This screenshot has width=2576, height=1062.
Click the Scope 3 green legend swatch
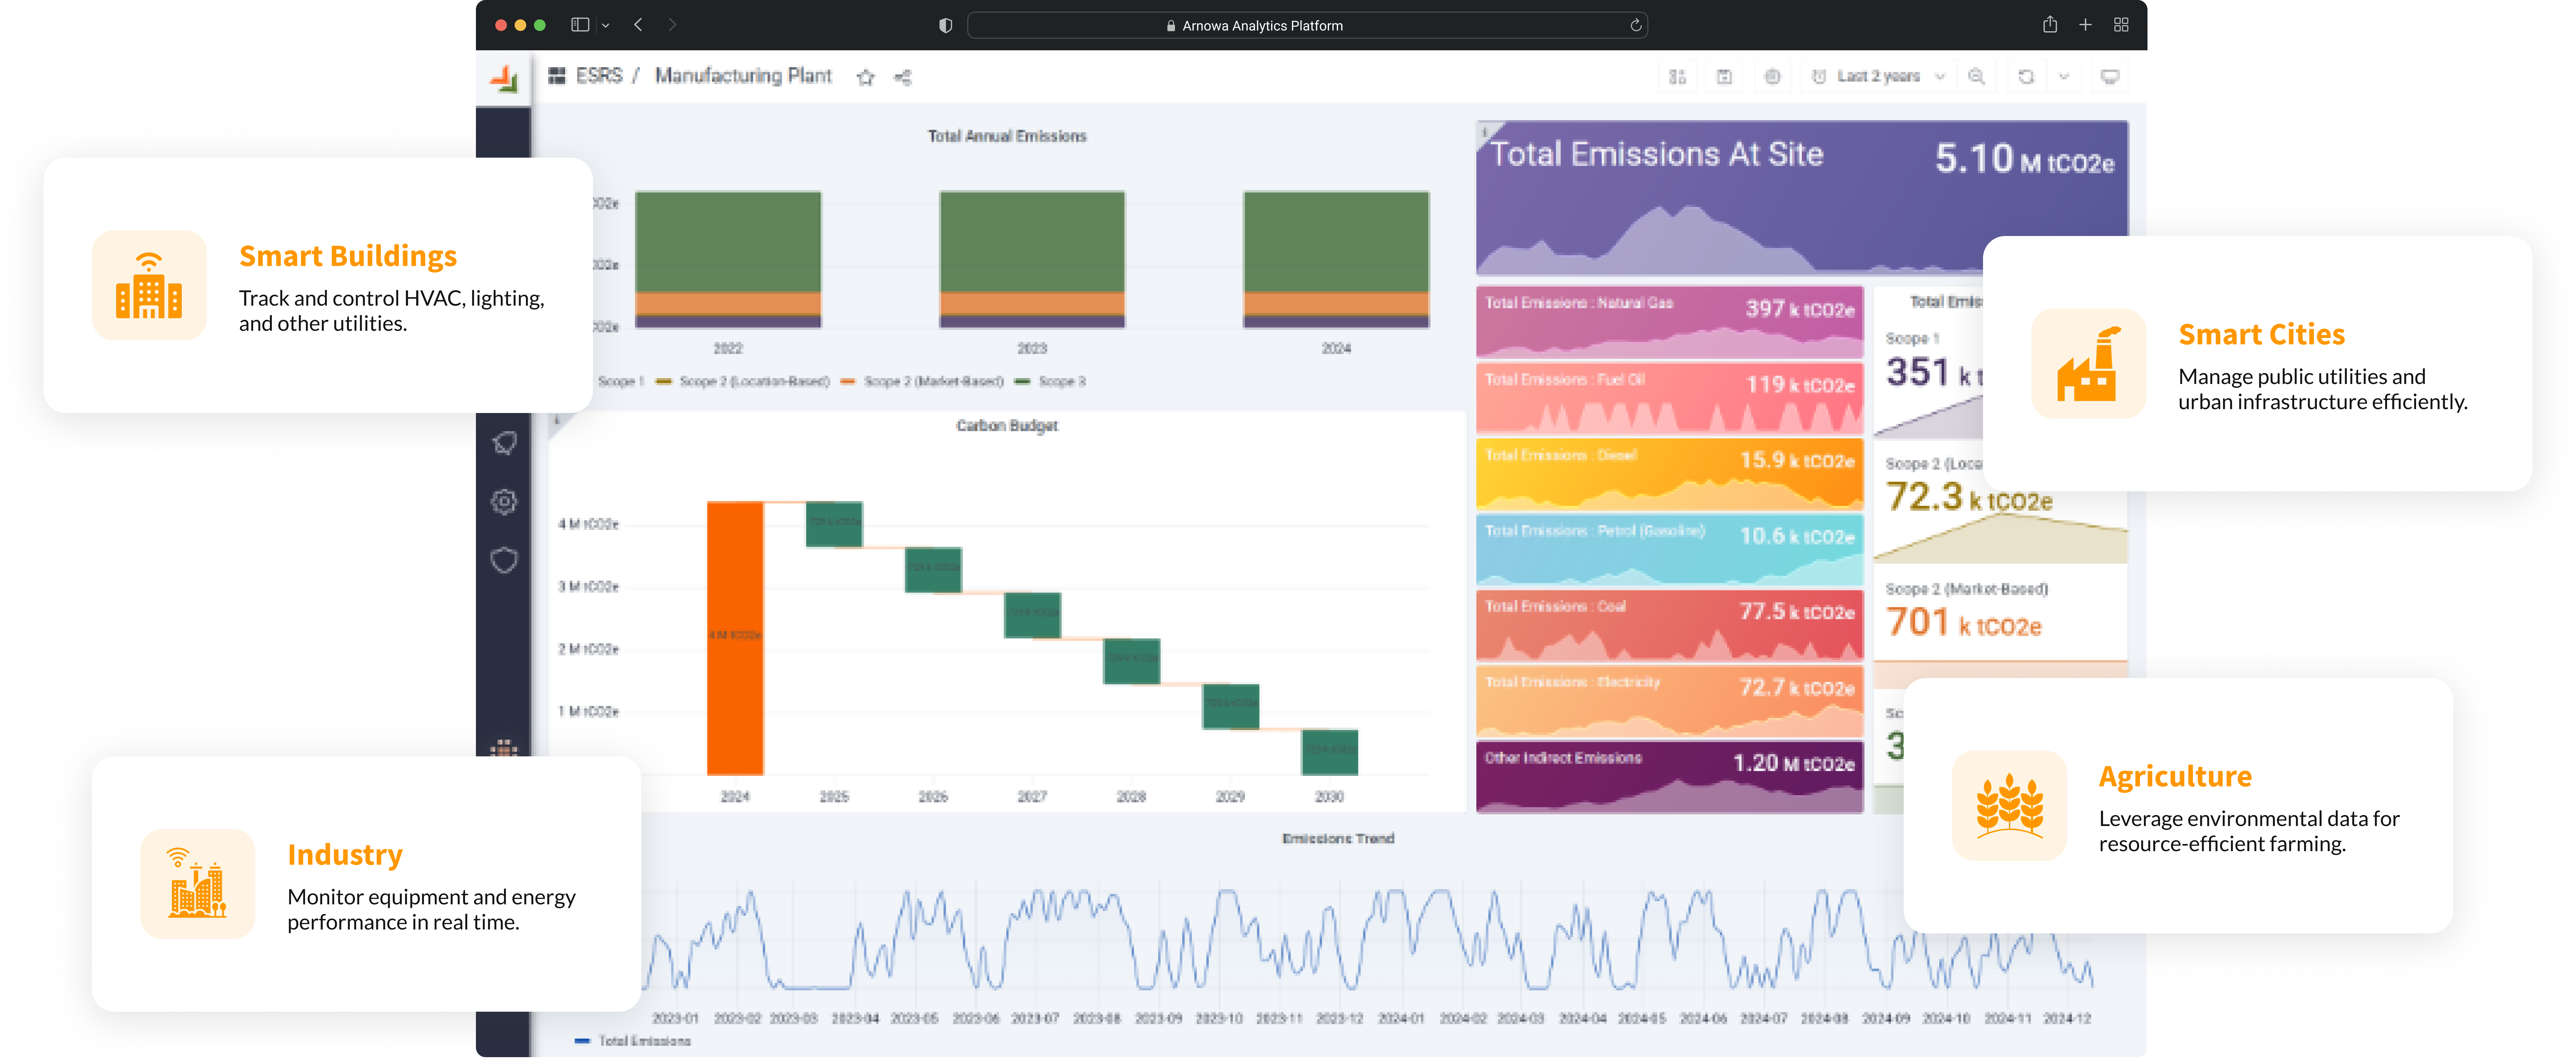point(1022,382)
